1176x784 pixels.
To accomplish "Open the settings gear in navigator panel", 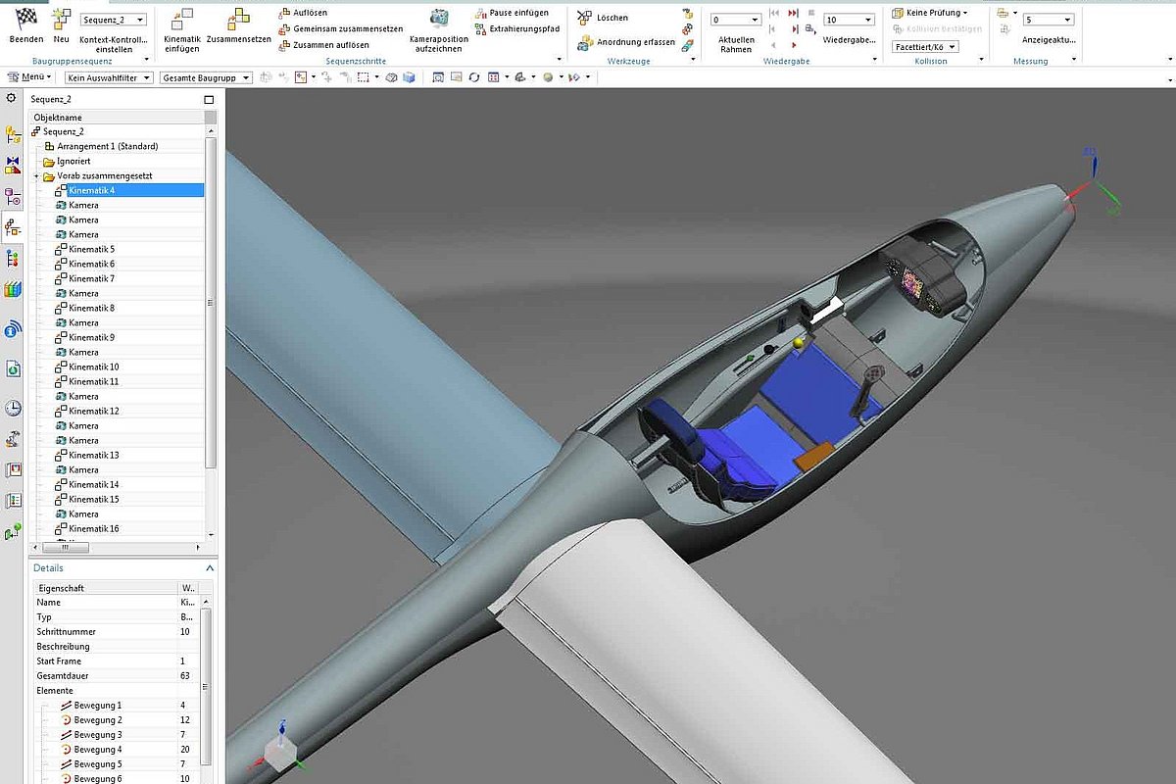I will [x=12, y=98].
